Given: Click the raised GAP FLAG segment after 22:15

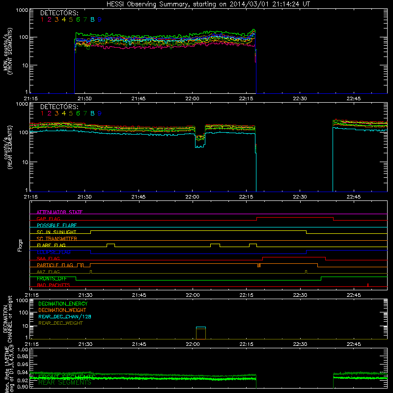Looking at the screenshot, I should (x=295, y=218).
